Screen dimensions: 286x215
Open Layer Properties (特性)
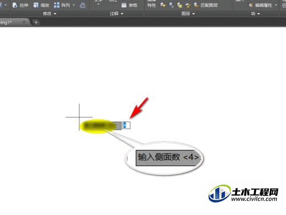[152, 5]
